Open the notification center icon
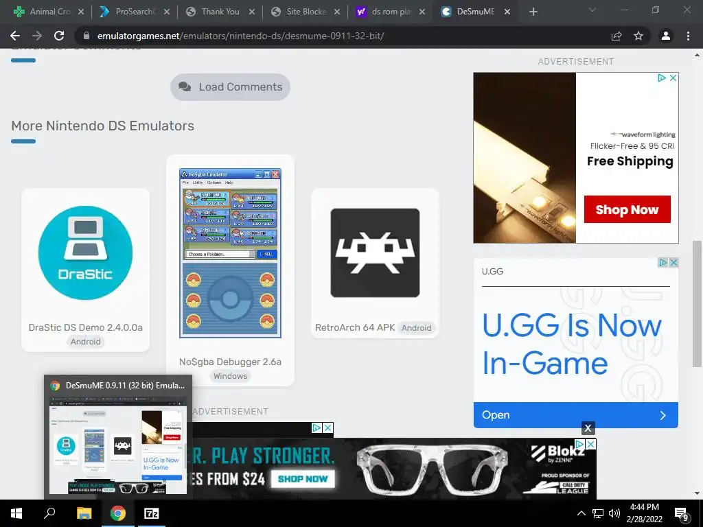Screen dimensions: 703x527 click(x=682, y=514)
